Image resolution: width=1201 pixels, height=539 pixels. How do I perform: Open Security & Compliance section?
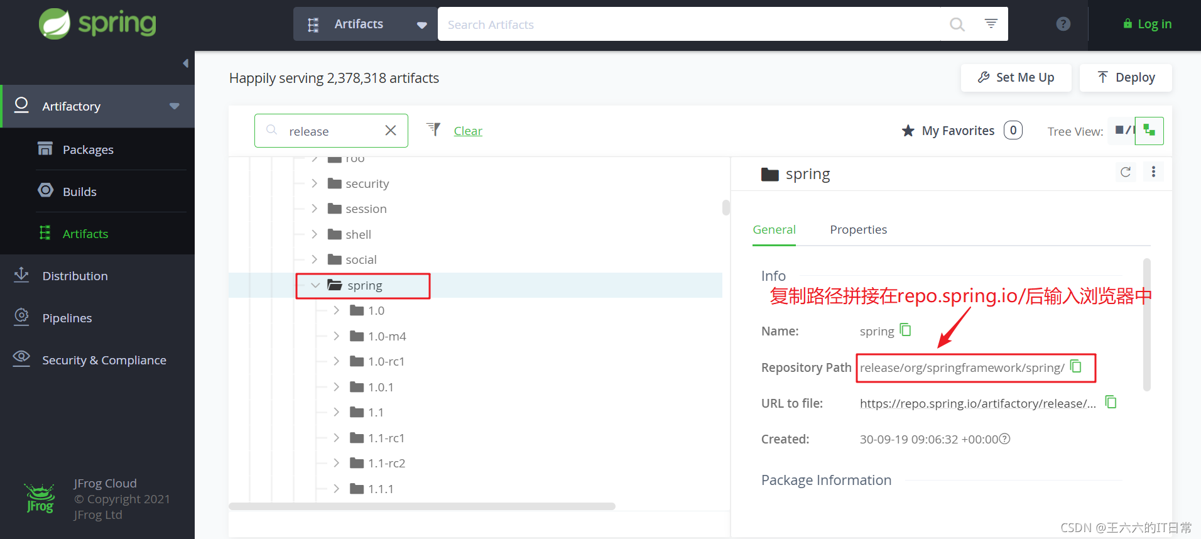coord(104,360)
